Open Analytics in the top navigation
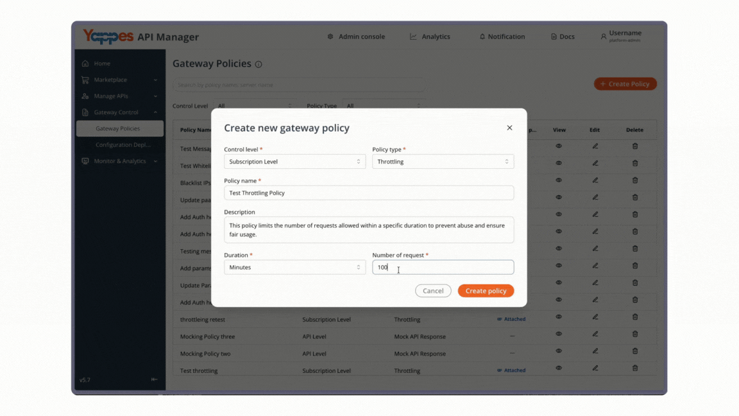 [430, 37]
